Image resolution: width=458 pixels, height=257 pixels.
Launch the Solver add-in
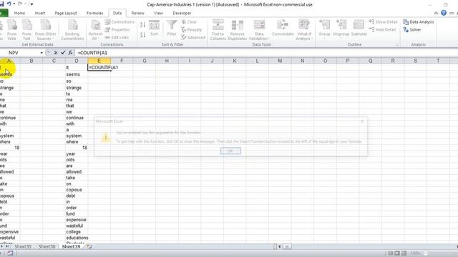(x=412, y=30)
